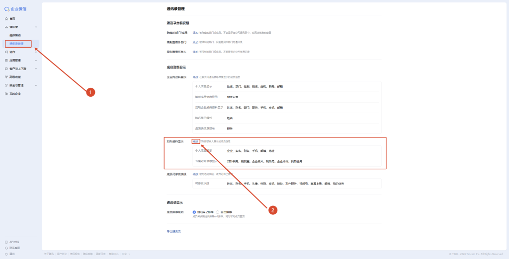509x259 pixels.
Task: Open the 使用规范 footer link
Action: point(75,254)
